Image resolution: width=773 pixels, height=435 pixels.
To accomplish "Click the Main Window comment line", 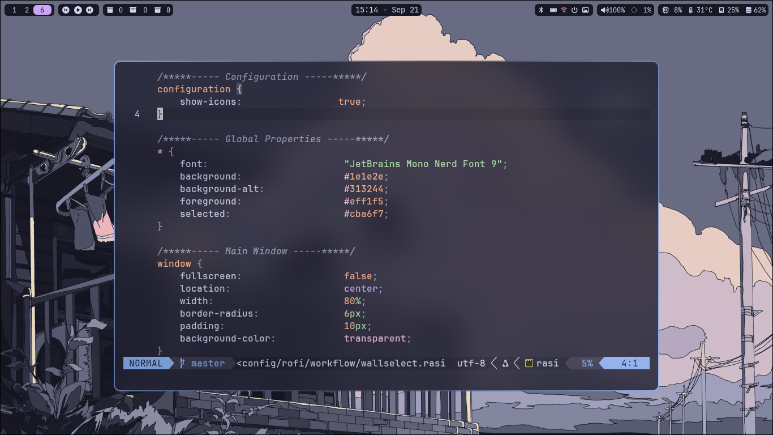I will point(256,251).
